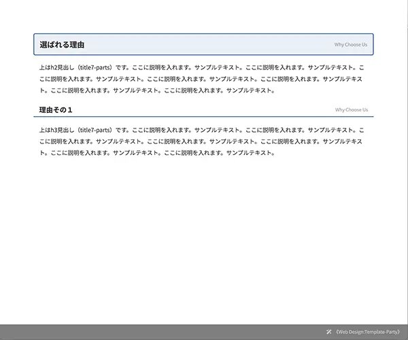Click Why Choose Us in the h2 heading box
This screenshot has height=340, width=408.
click(x=350, y=45)
